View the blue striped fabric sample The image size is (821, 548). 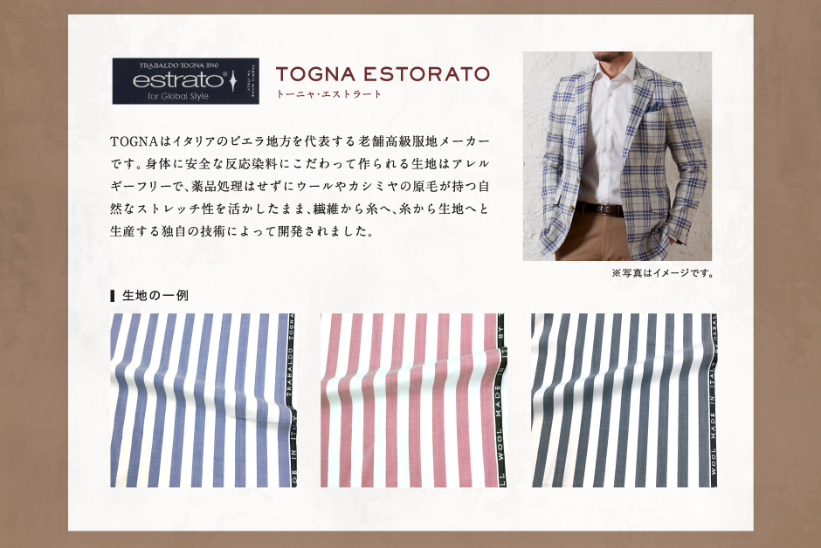click(203, 401)
